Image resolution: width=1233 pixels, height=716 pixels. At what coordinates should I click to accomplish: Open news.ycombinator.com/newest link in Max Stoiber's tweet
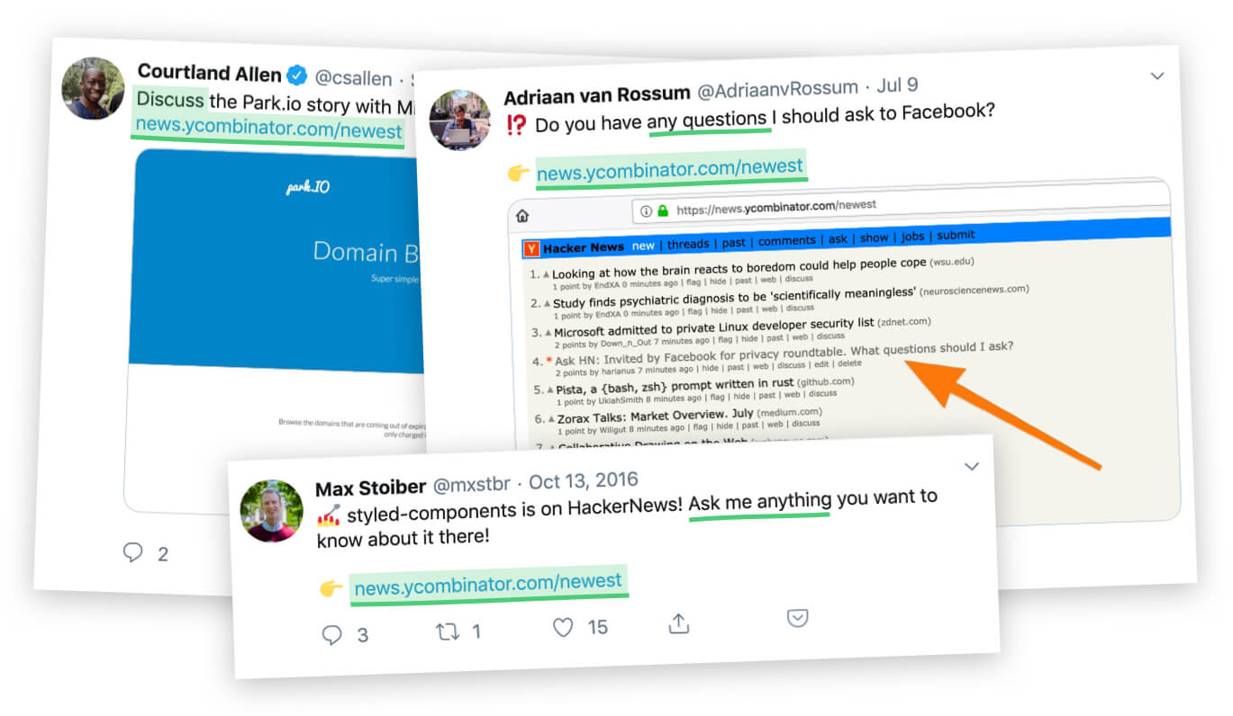(x=488, y=585)
